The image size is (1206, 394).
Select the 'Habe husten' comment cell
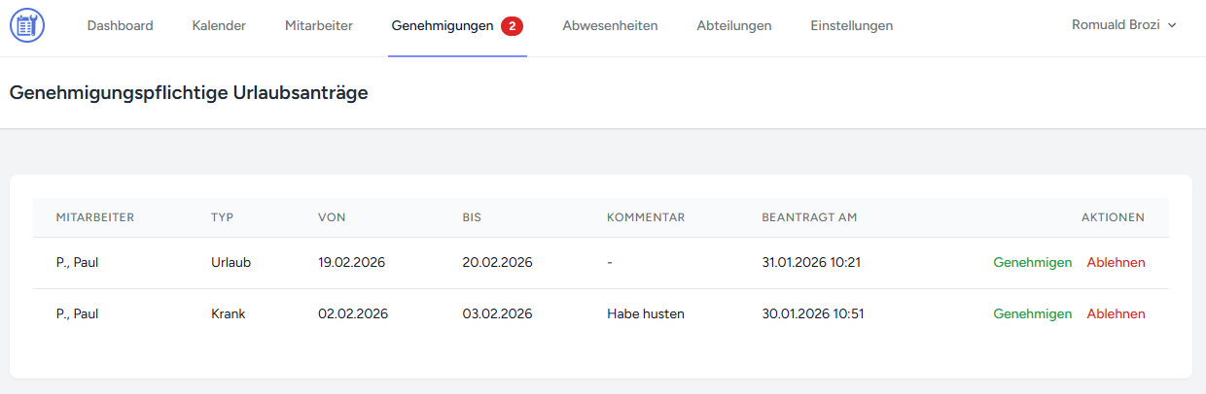click(645, 314)
